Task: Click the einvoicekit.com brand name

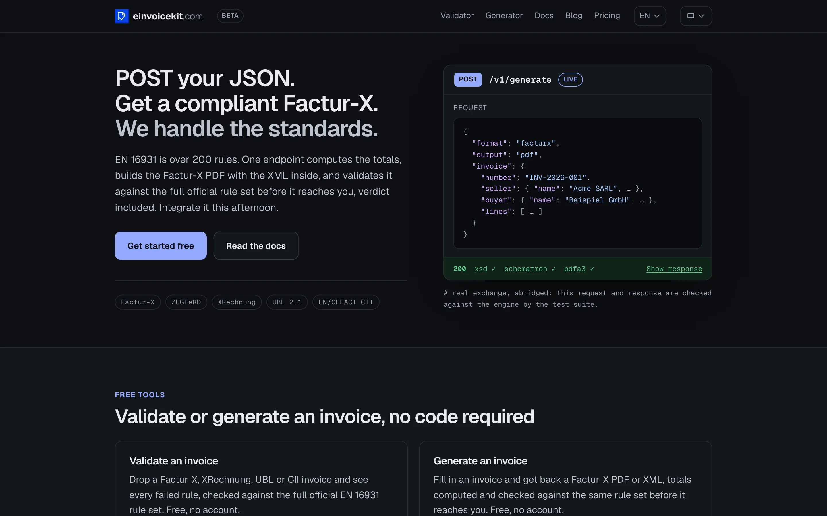Action: click(x=168, y=16)
